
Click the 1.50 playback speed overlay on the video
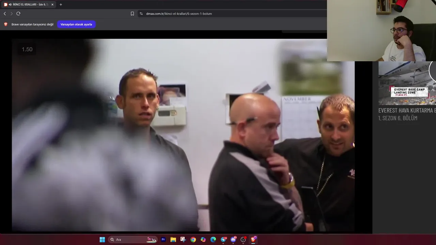pyautogui.click(x=27, y=49)
